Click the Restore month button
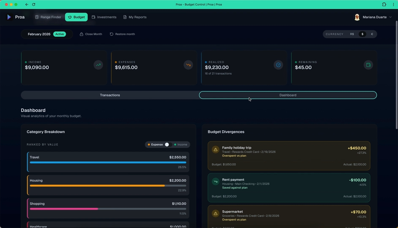The height and width of the screenshot is (228, 398). [122, 34]
